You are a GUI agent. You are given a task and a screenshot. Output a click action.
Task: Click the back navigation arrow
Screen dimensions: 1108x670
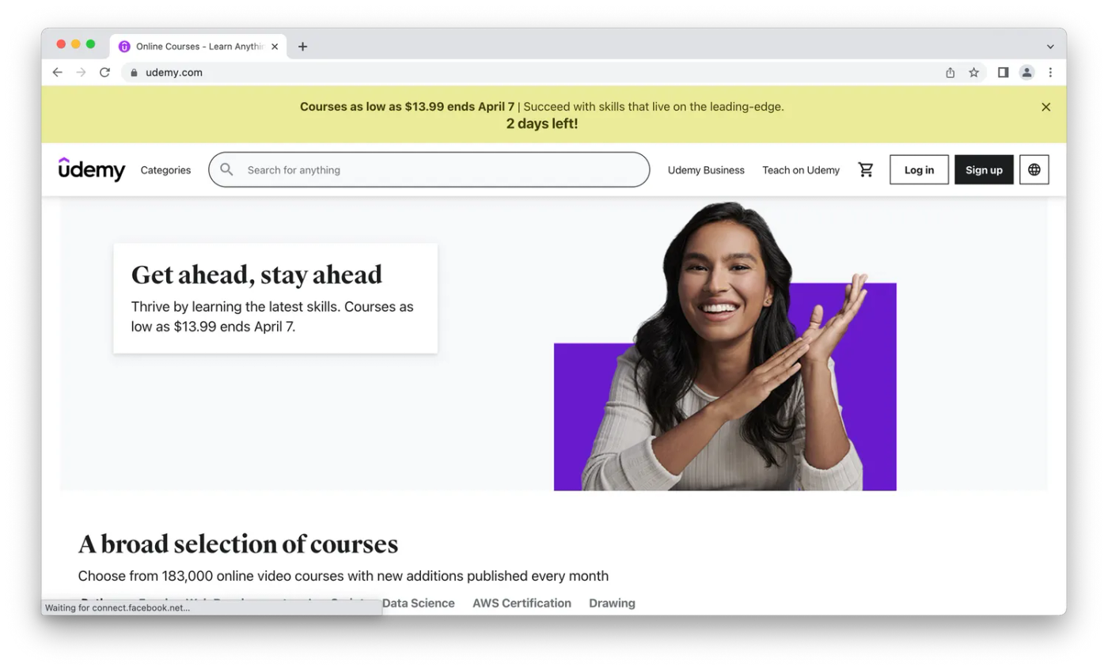pos(57,72)
